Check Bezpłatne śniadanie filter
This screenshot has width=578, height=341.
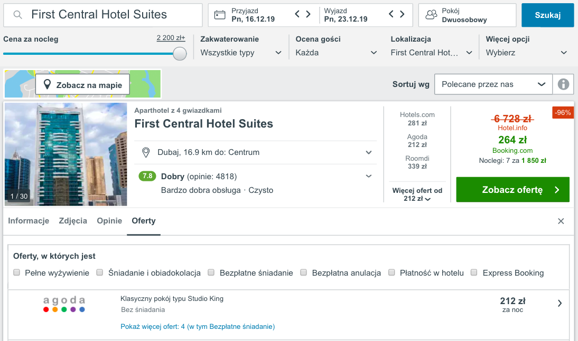click(x=211, y=272)
